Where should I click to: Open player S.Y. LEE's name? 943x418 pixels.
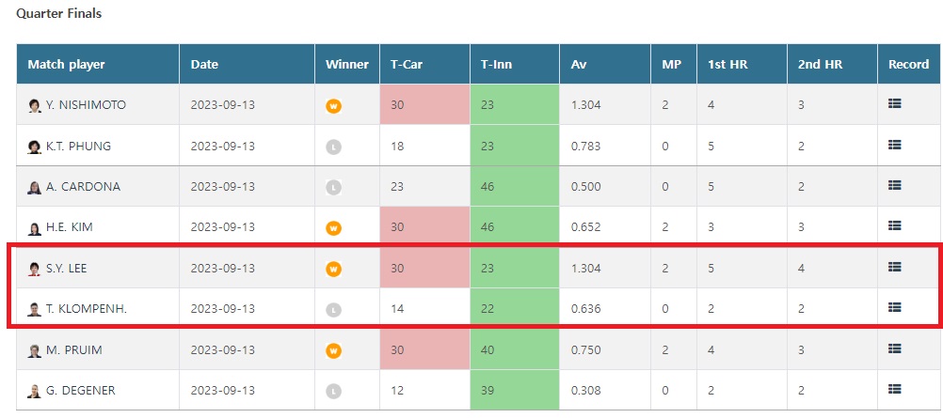[66, 268]
